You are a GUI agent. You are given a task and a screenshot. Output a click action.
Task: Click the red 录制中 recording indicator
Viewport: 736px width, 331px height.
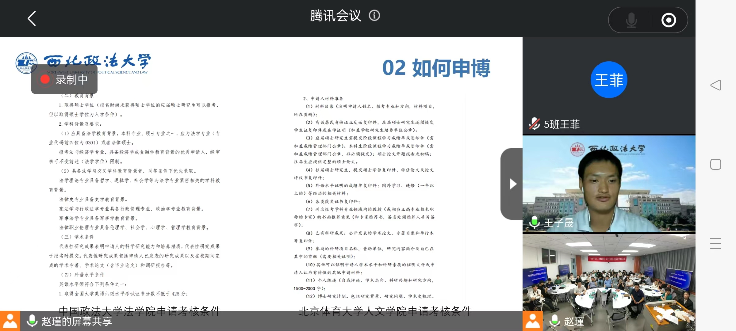64,79
